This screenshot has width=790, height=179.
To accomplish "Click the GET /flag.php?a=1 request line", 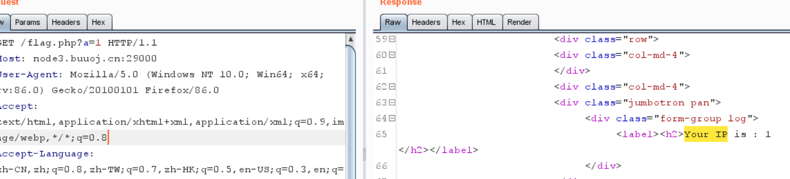I will coord(78,43).
